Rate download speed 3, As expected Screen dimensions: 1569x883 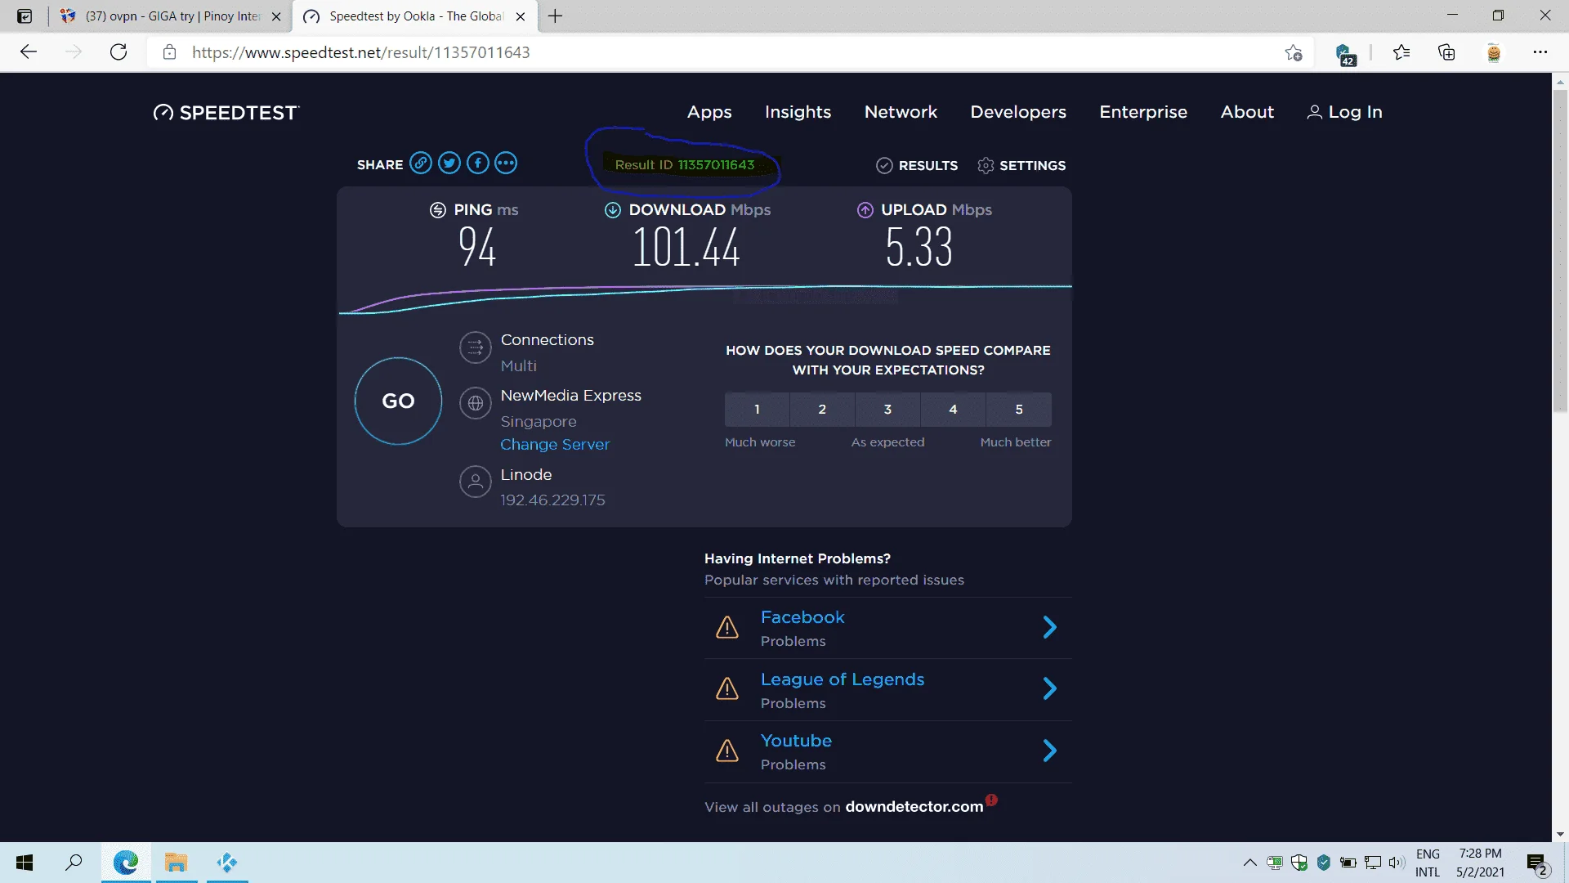click(x=887, y=410)
